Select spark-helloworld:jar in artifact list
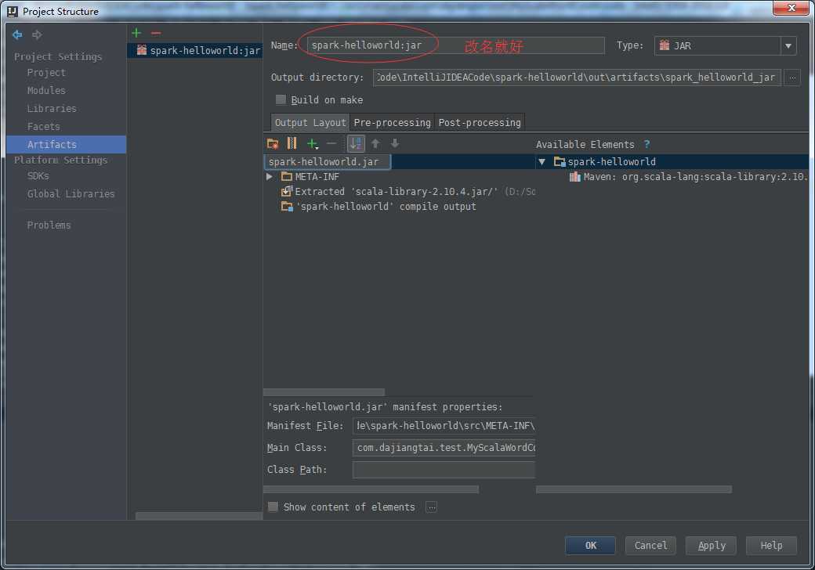The width and height of the screenshot is (815, 570). (x=195, y=50)
